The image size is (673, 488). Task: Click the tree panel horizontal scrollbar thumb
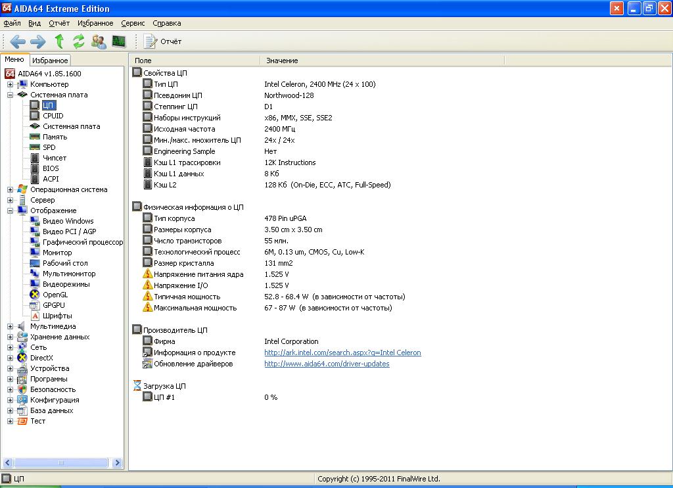click(61, 462)
